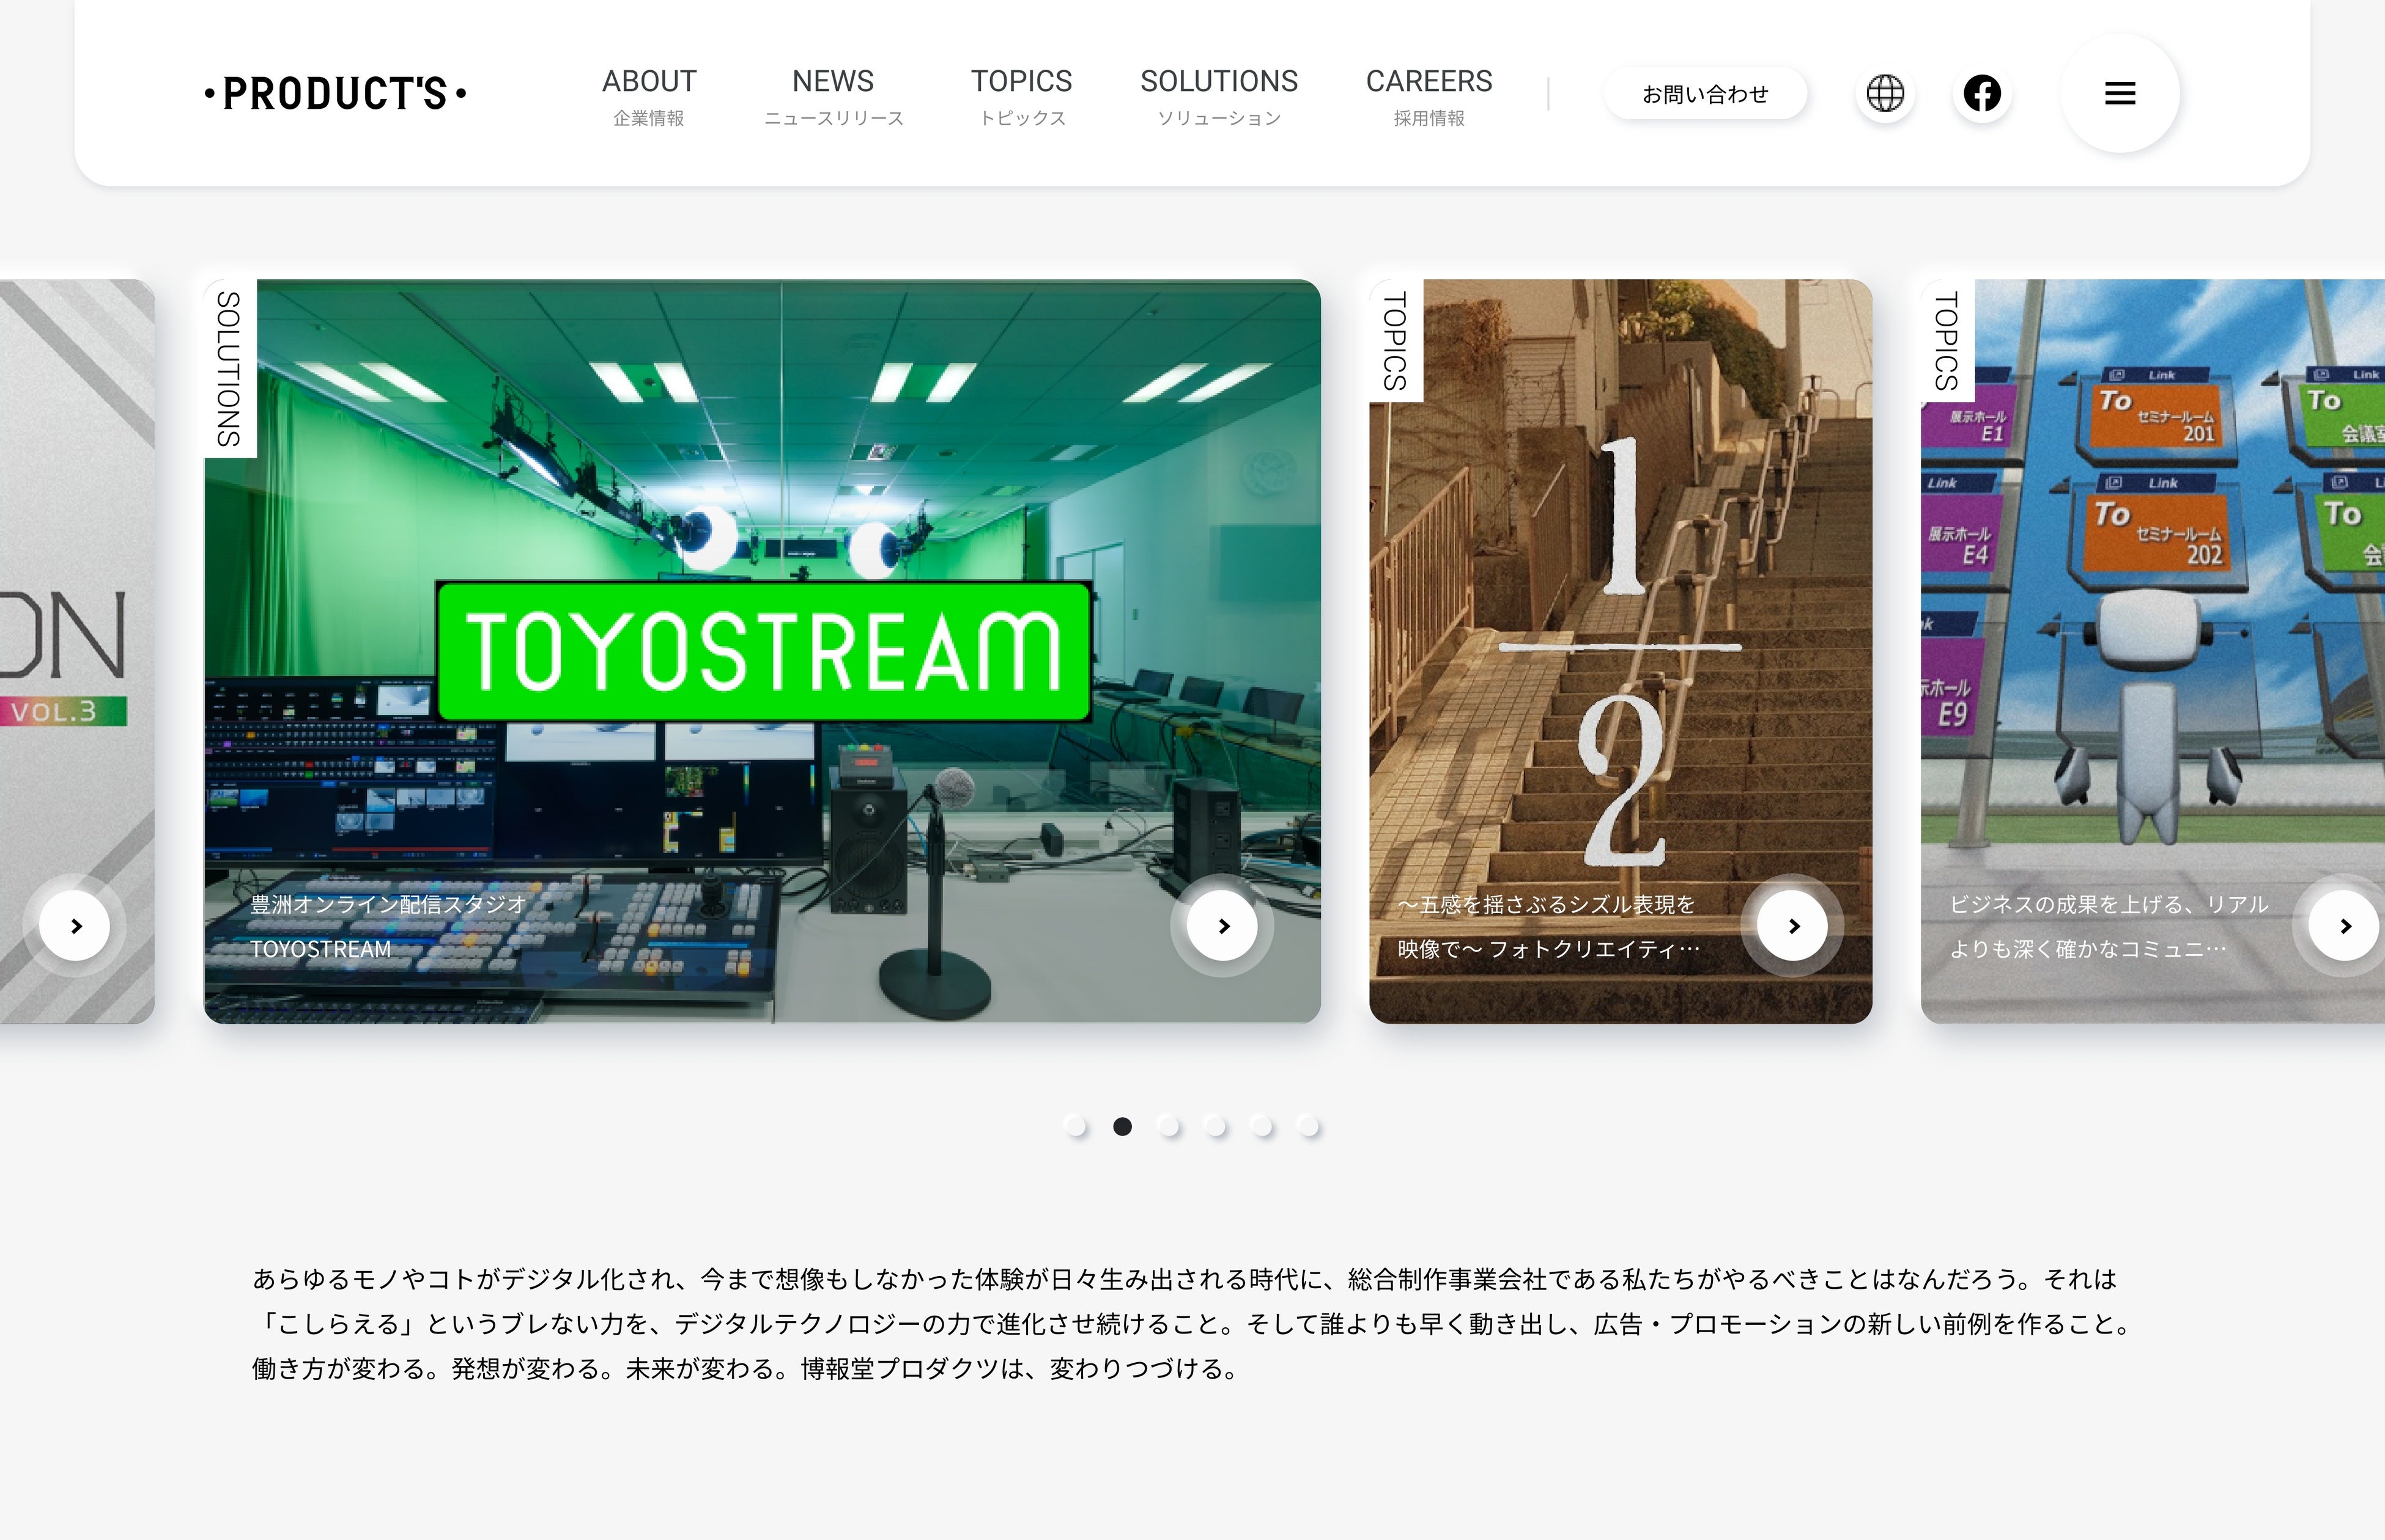This screenshot has width=2385, height=1540.
Task: Click the PRODUCT'S logo
Action: click(x=336, y=94)
